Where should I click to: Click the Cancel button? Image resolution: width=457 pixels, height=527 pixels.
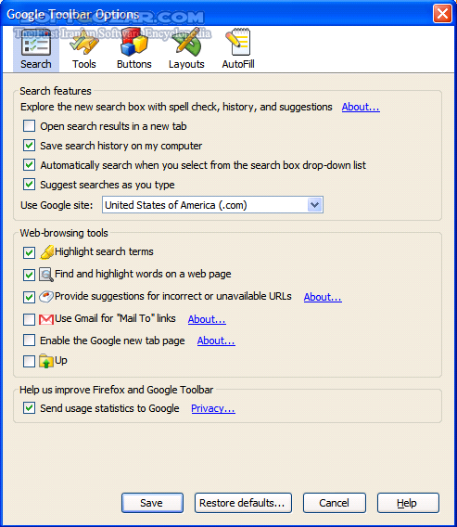tap(335, 503)
